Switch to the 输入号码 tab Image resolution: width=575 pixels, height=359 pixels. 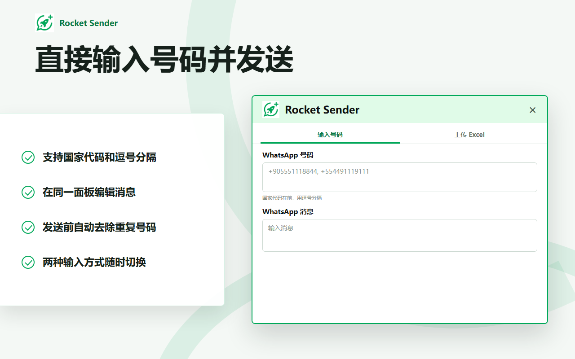coord(330,135)
